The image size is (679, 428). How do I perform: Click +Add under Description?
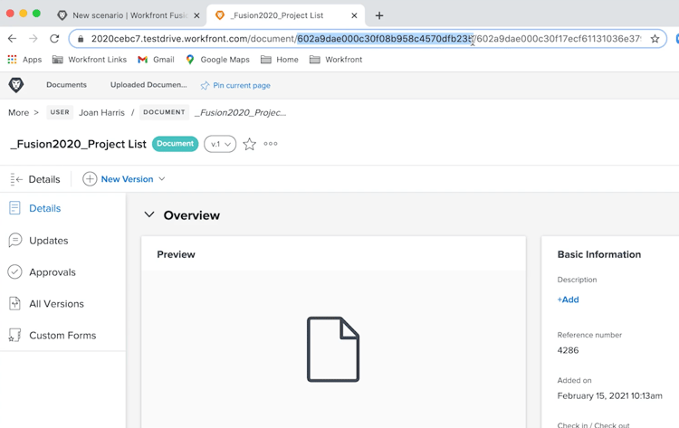(x=569, y=300)
